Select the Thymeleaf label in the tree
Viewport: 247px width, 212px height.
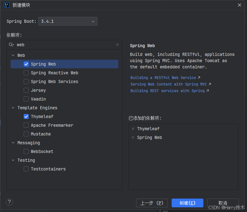pos(42,116)
